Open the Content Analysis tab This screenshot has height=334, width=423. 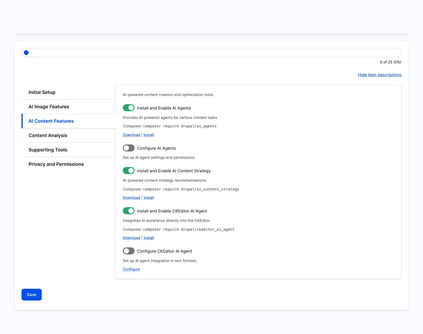(x=68, y=135)
